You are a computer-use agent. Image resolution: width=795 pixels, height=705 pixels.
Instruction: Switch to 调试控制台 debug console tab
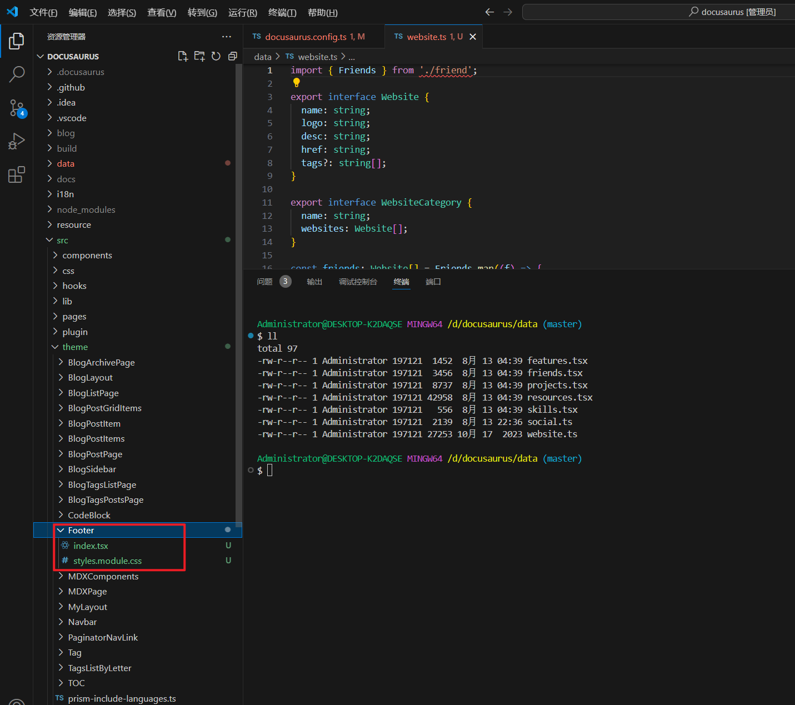358,282
